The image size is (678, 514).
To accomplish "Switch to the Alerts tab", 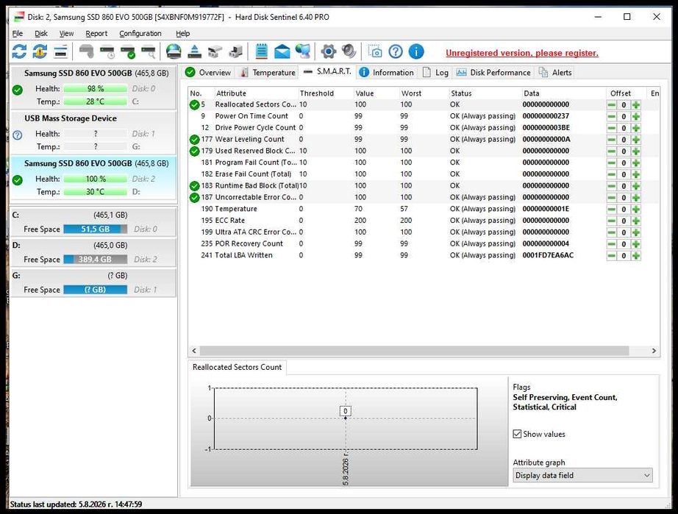I will [x=555, y=73].
